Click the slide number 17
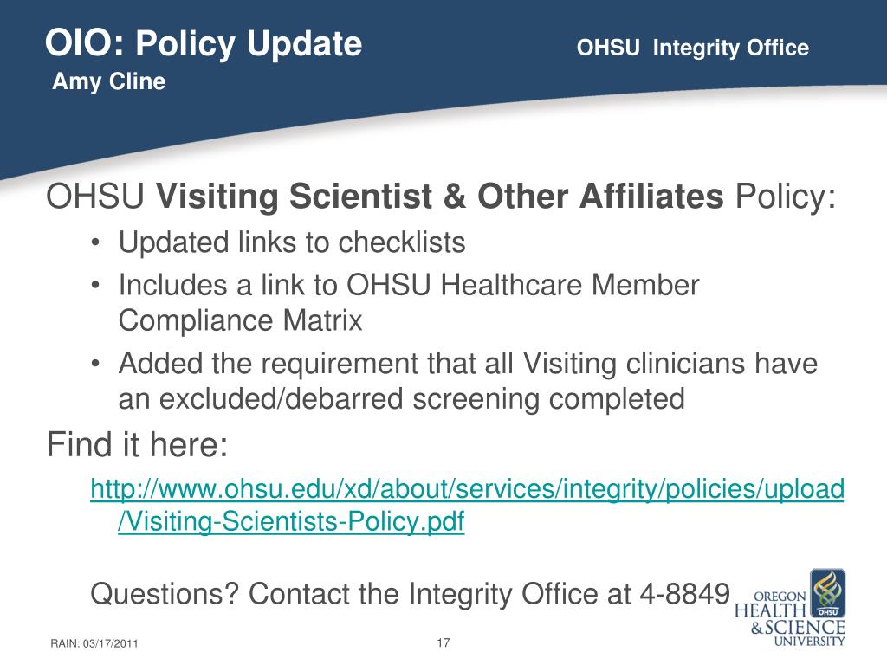 (x=443, y=643)
